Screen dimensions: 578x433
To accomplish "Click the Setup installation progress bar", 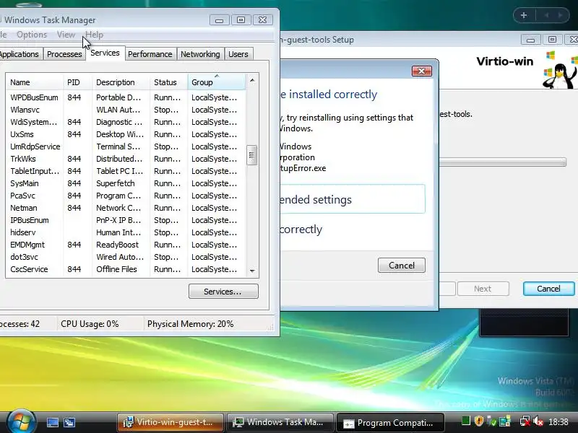I will coord(502,162).
